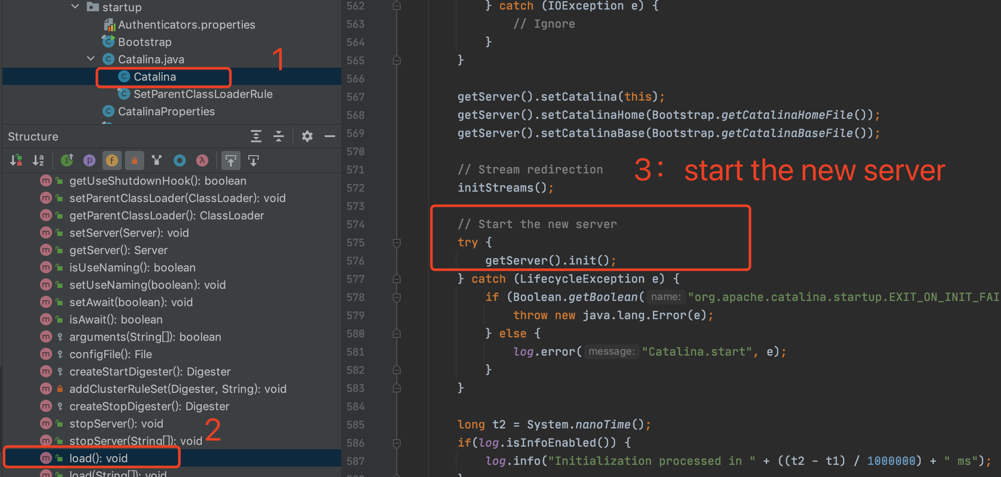The height and width of the screenshot is (477, 1001).
Task: Select stopServer(): void method
Action: [x=116, y=424]
